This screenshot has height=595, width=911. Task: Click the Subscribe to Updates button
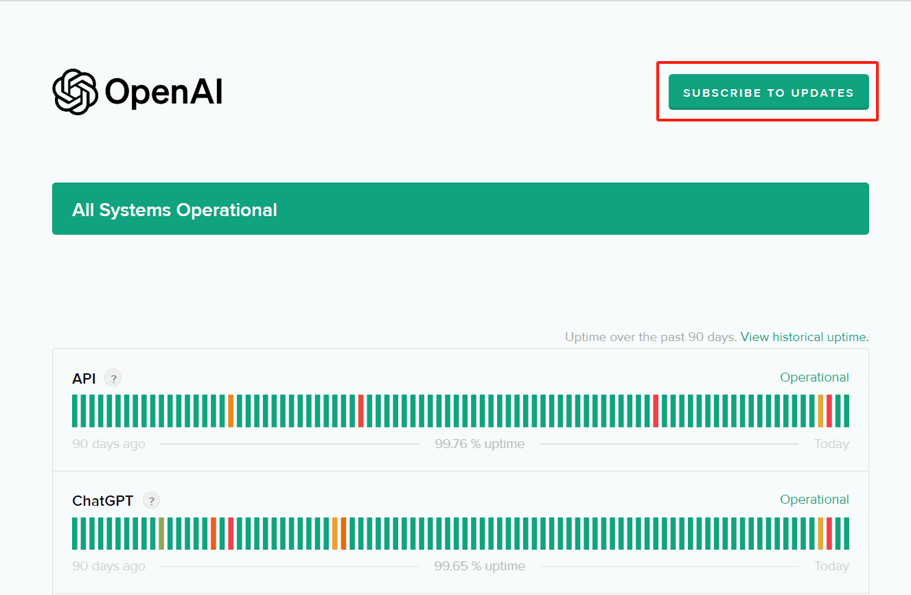pos(769,92)
